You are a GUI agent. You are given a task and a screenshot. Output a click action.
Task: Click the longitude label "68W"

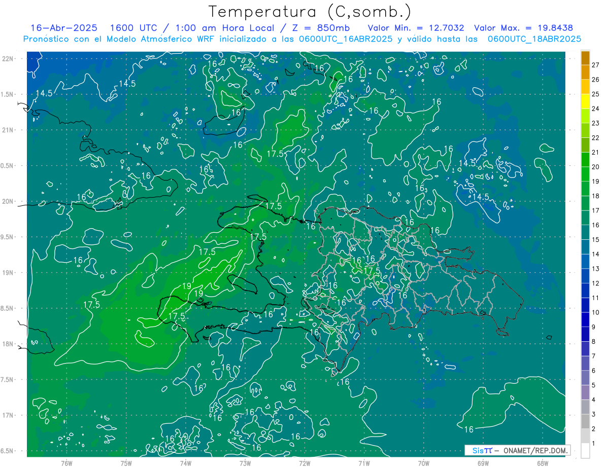543,463
